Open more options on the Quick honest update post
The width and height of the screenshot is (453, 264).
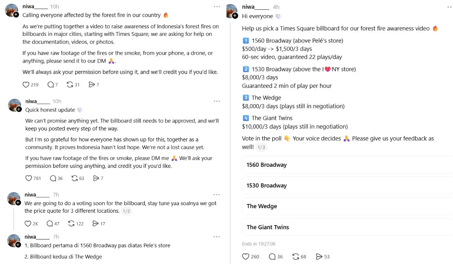pyautogui.click(x=217, y=101)
